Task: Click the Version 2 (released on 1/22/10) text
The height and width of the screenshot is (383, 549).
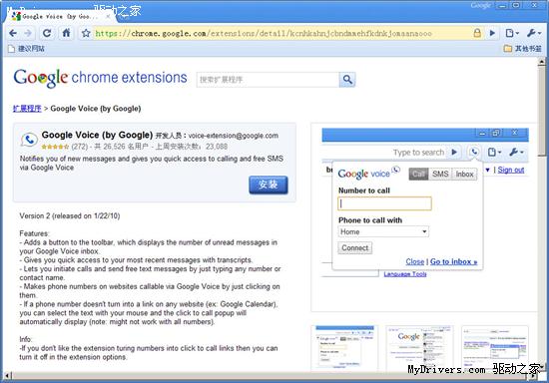Action: tap(70, 216)
